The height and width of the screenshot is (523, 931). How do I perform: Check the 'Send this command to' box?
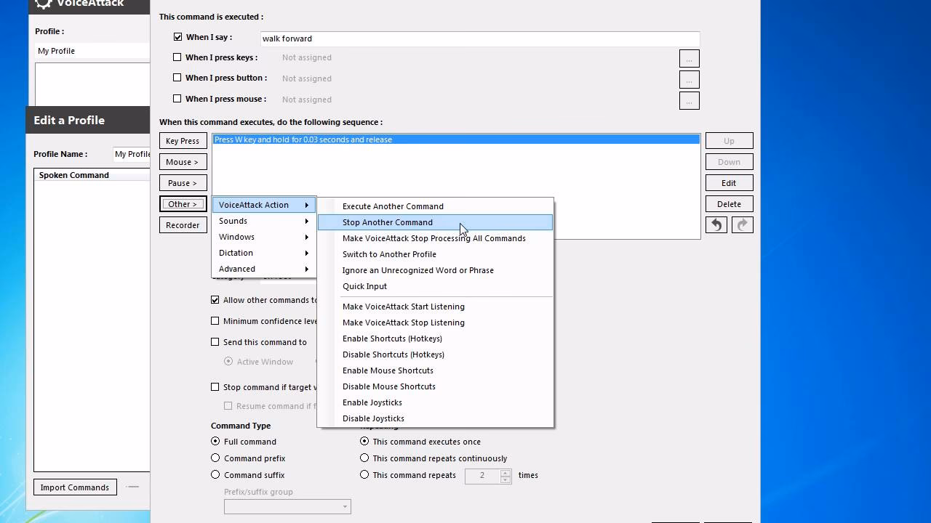pyautogui.click(x=215, y=342)
